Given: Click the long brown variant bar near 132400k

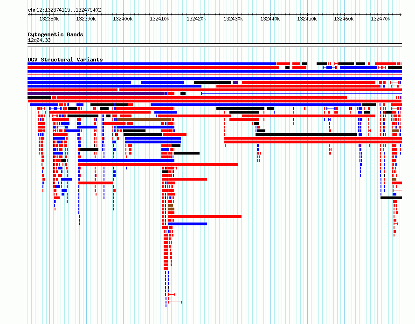Looking at the screenshot, I should pyautogui.click(x=144, y=120).
